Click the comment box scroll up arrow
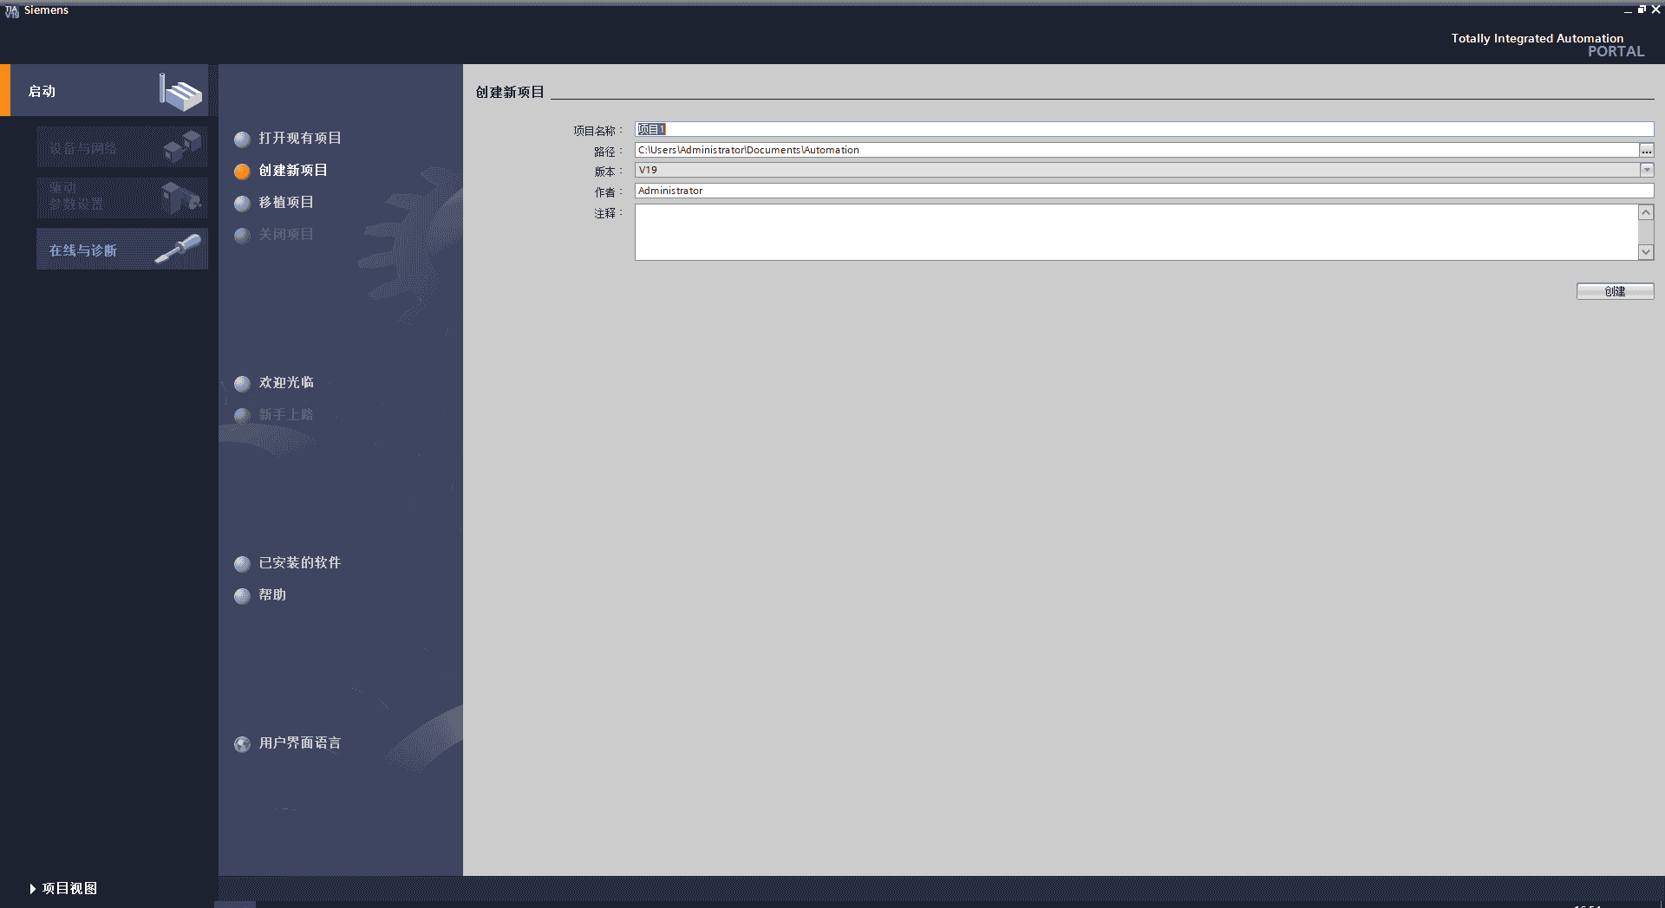This screenshot has width=1665, height=908. (1646, 211)
